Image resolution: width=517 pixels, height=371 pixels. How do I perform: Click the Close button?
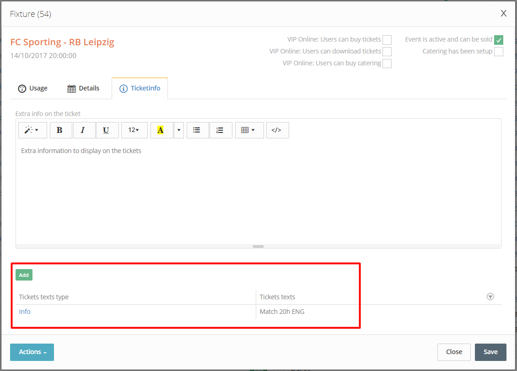click(x=454, y=352)
